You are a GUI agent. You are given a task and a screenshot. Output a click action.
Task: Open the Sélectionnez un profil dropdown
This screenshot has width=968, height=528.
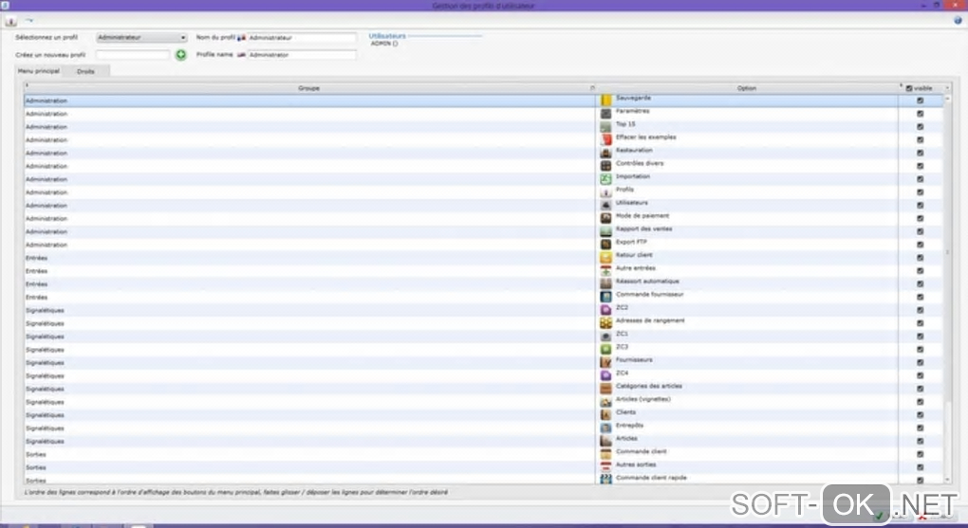(141, 38)
